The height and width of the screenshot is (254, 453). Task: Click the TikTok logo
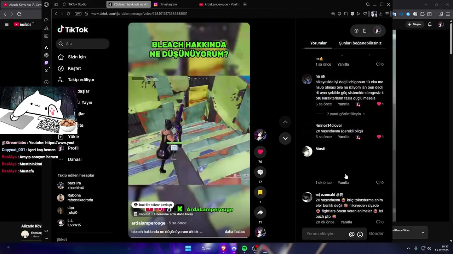pos(73,30)
